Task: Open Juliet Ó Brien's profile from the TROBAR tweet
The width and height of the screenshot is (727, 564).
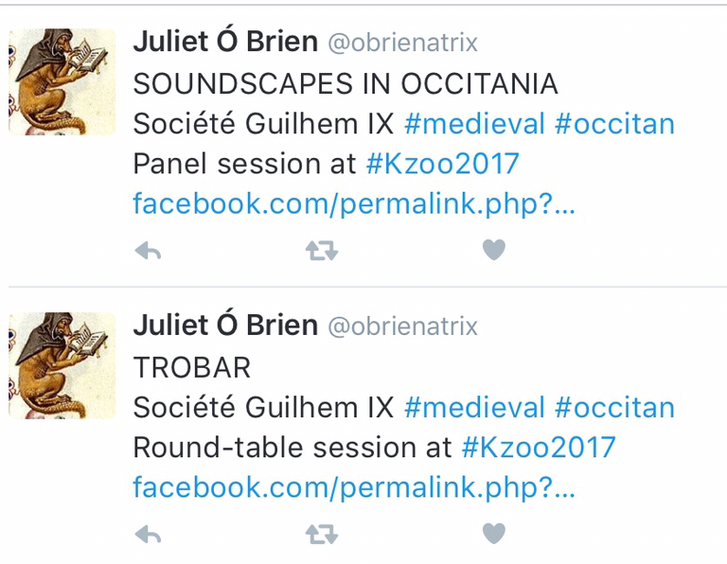Action: click(x=225, y=326)
